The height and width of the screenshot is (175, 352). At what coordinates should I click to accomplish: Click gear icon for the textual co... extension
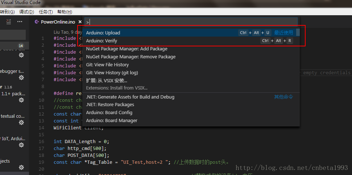point(21,122)
